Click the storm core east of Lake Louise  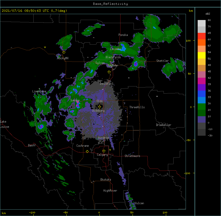[x=41, y=126]
